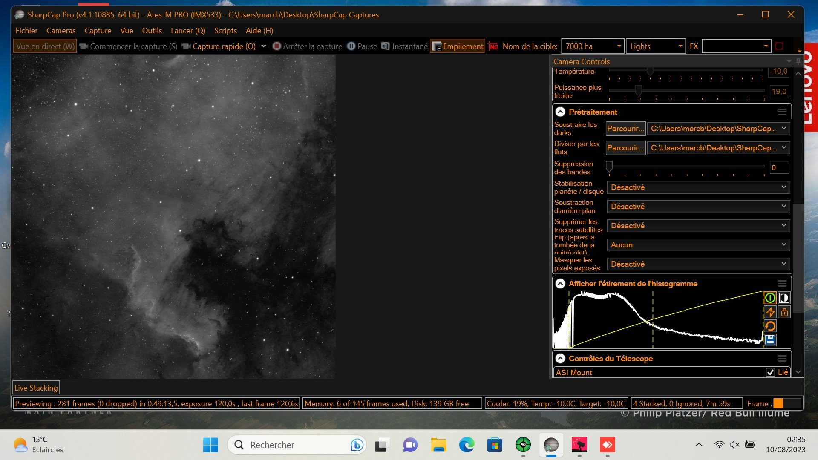Image resolution: width=818 pixels, height=460 pixels.
Task: Click the Wi-Fi tray icon
Action: tap(719, 445)
